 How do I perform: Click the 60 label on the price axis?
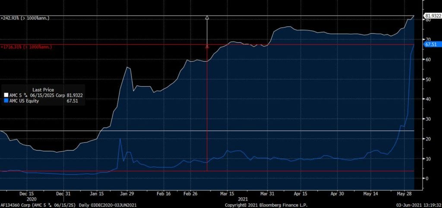tap(428, 60)
